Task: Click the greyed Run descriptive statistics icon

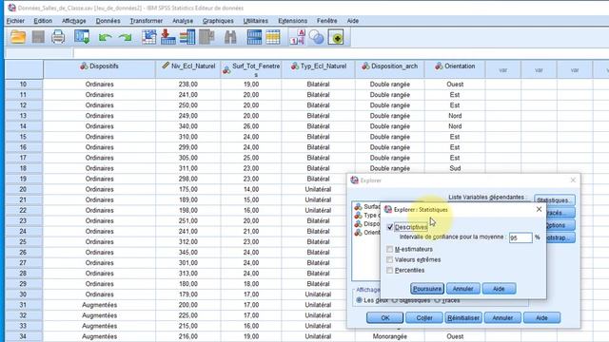Action: (x=206, y=37)
